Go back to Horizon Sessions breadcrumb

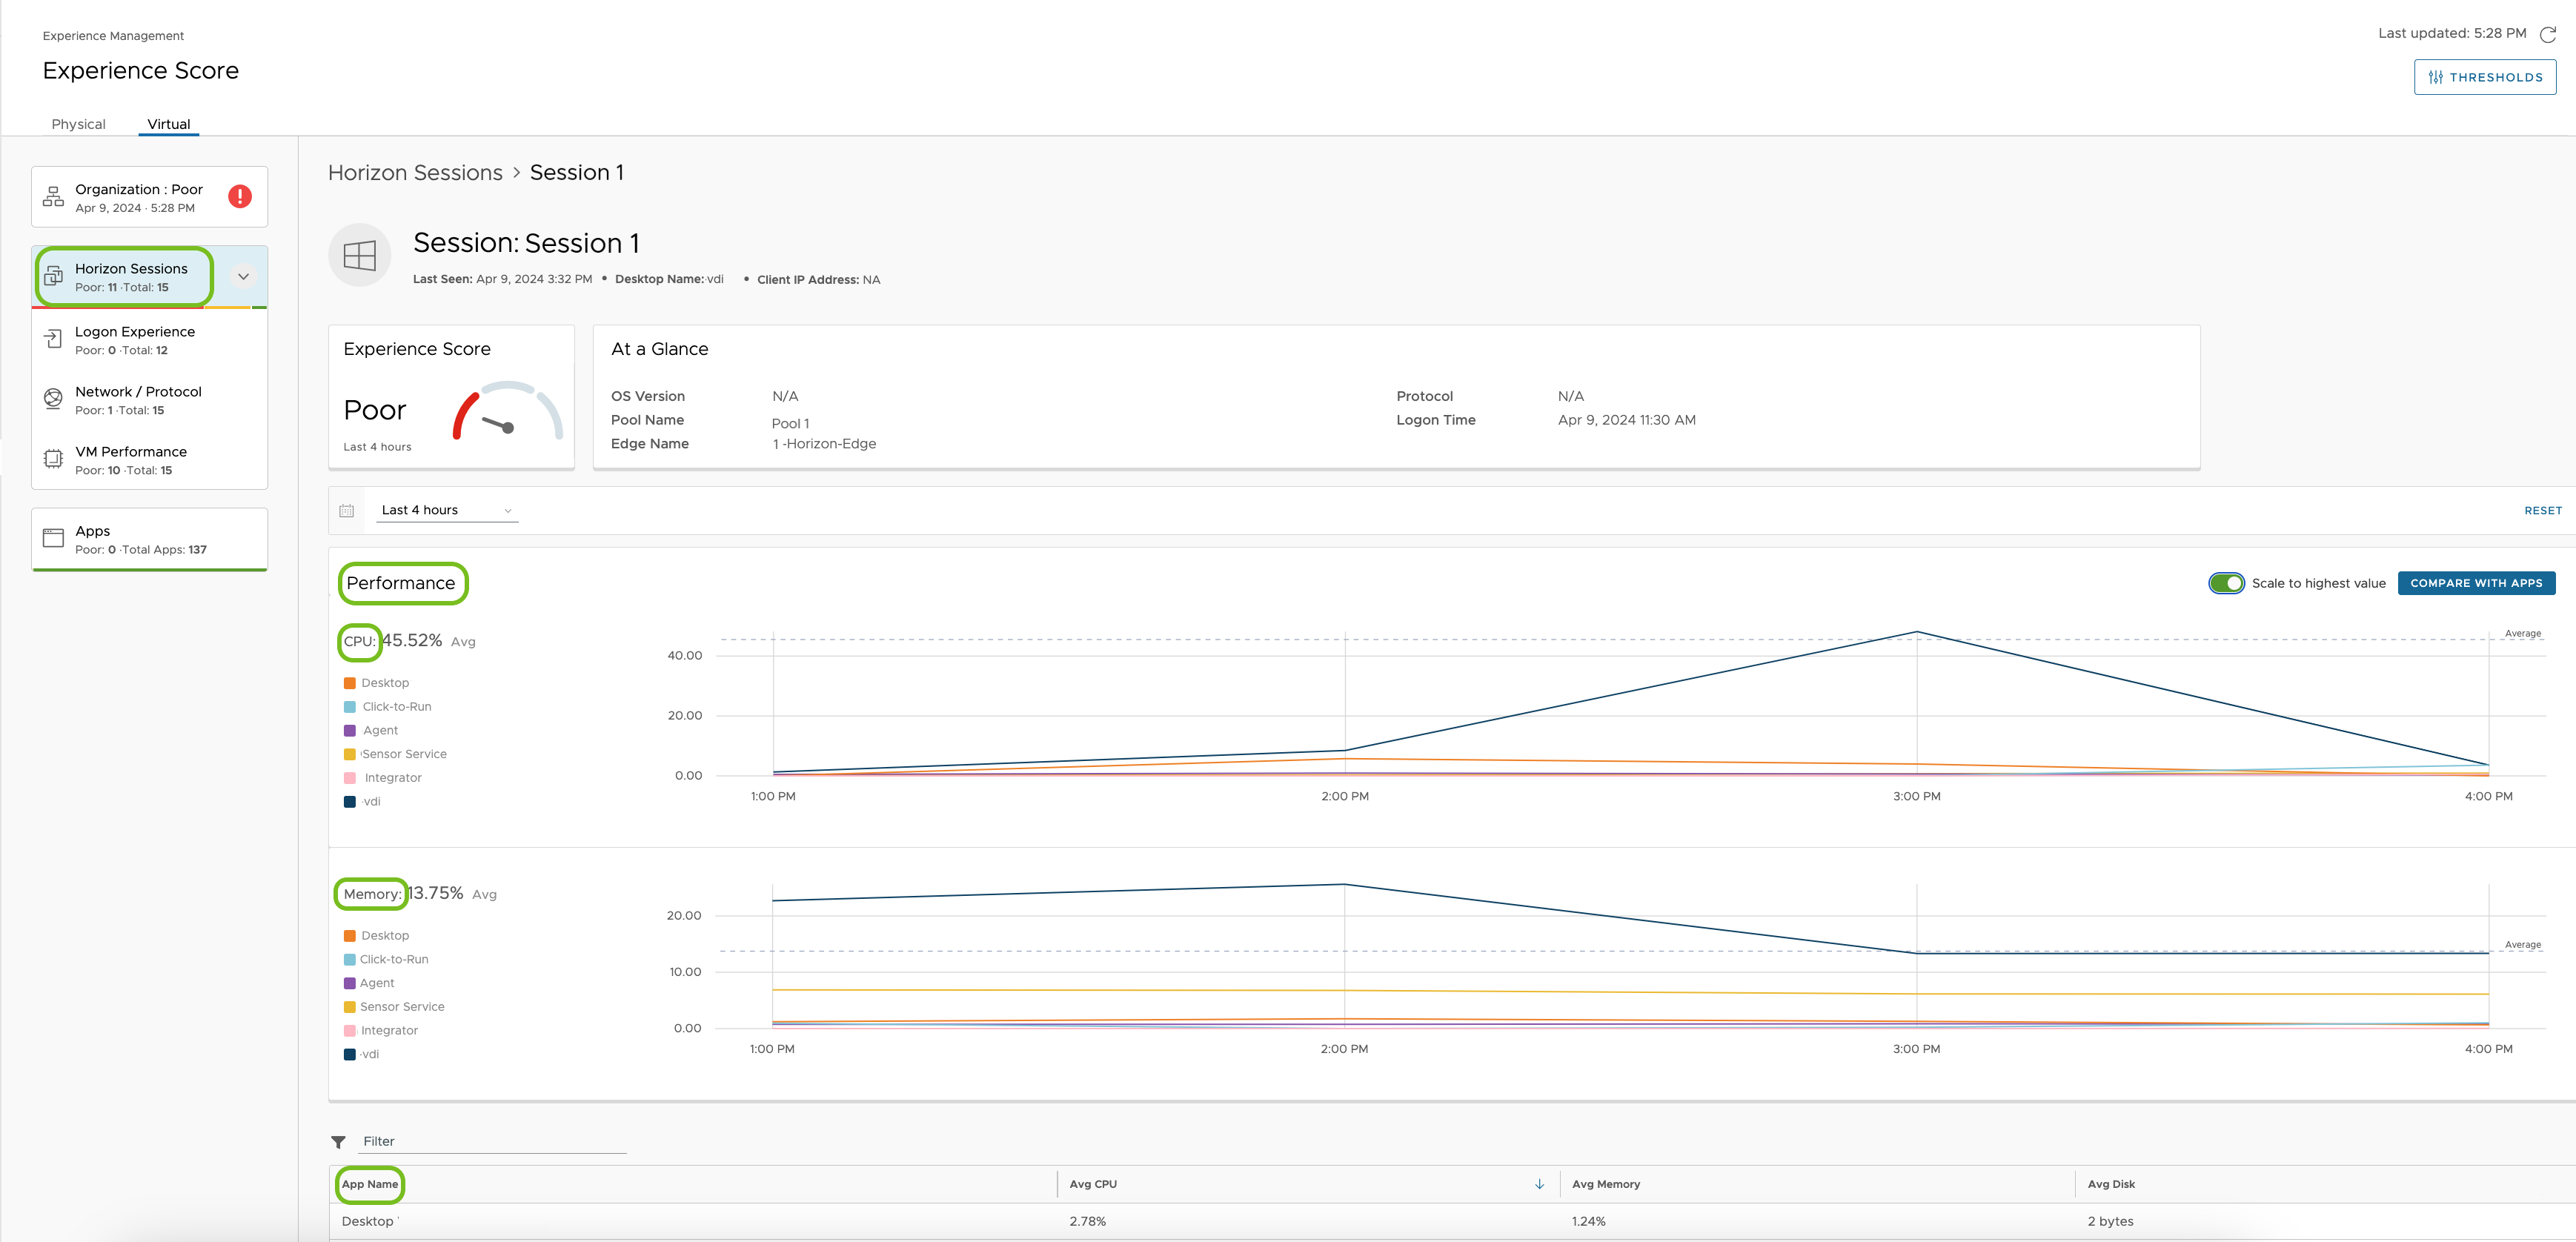click(415, 173)
